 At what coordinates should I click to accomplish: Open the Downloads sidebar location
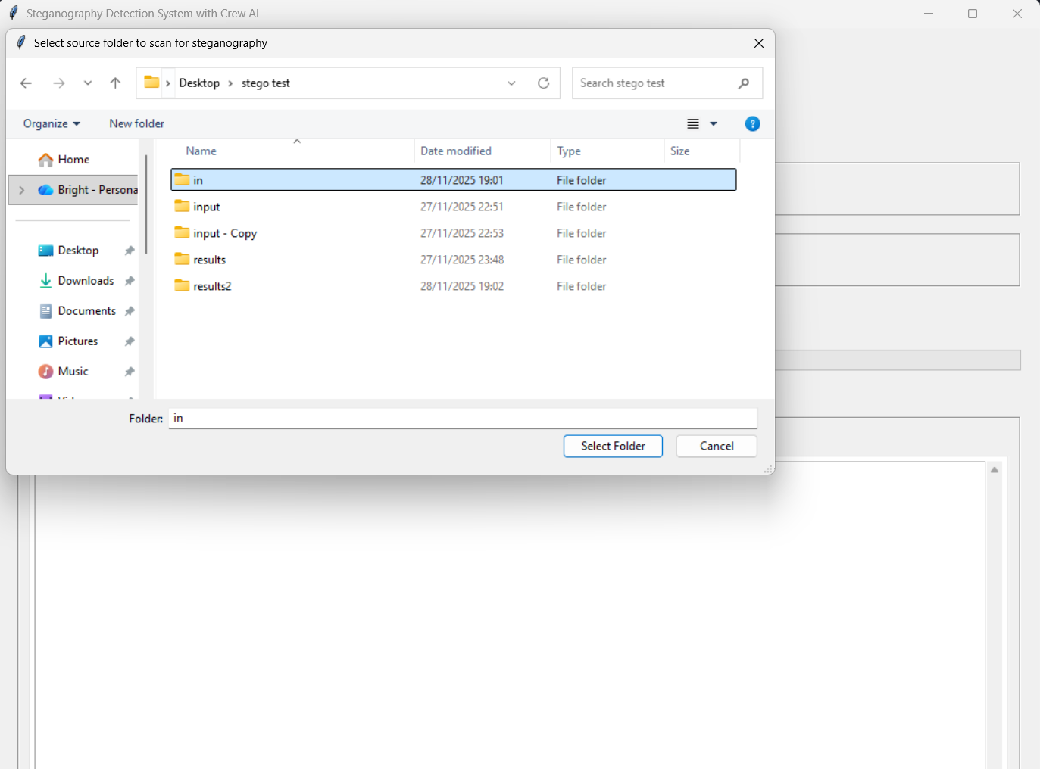86,280
